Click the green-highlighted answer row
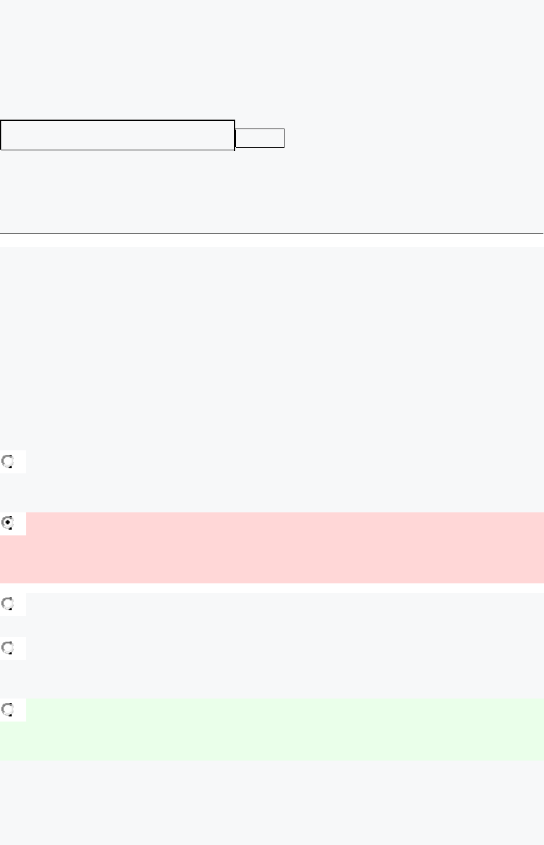Image resolution: width=544 pixels, height=845 pixels. (281, 729)
